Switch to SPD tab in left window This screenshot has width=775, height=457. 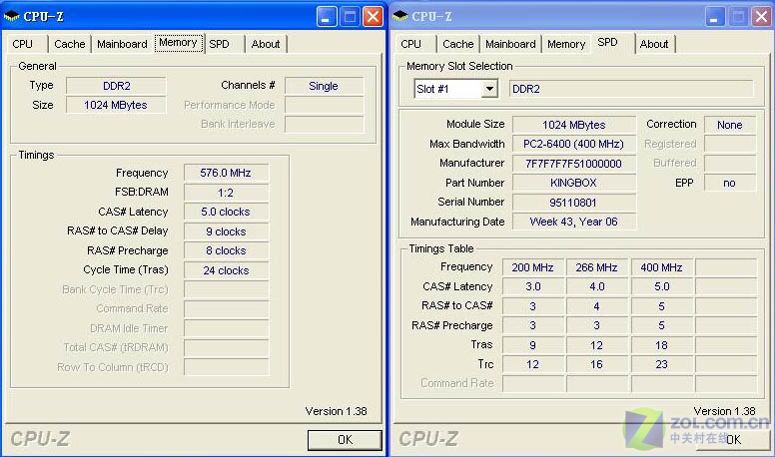pos(221,44)
